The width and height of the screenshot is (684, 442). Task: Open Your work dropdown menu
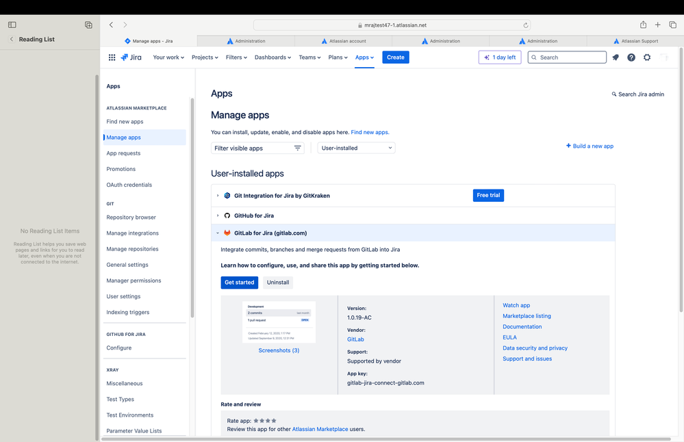(168, 57)
